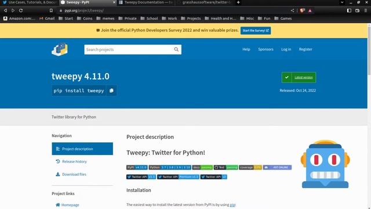Click Register
This screenshot has width=371, height=209.
pos(305,49)
